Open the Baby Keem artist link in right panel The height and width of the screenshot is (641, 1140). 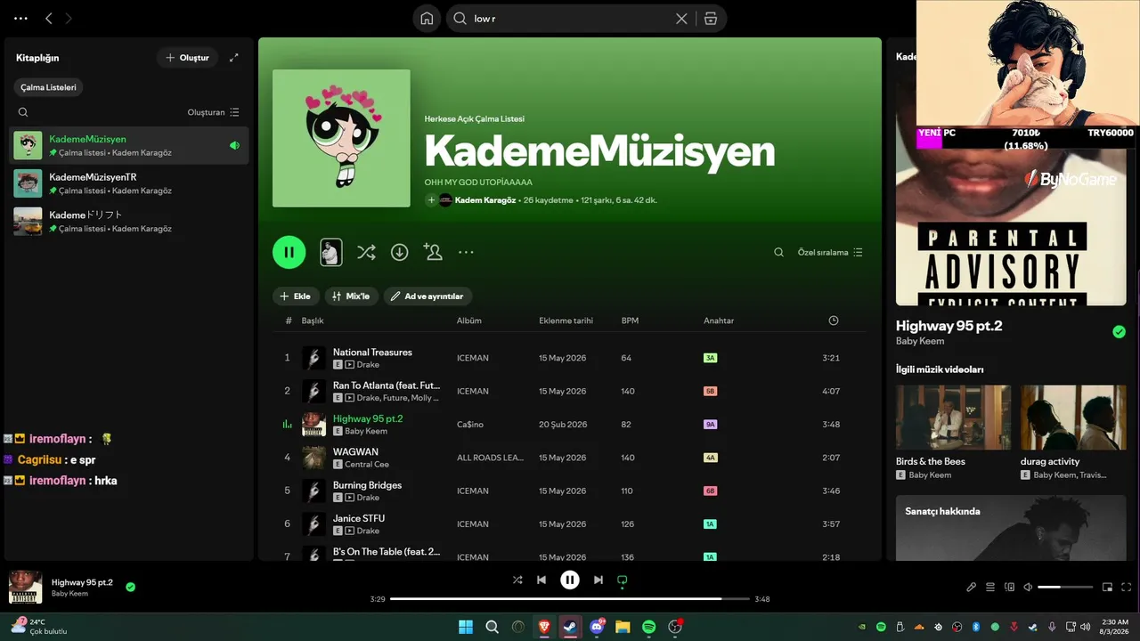[920, 341]
